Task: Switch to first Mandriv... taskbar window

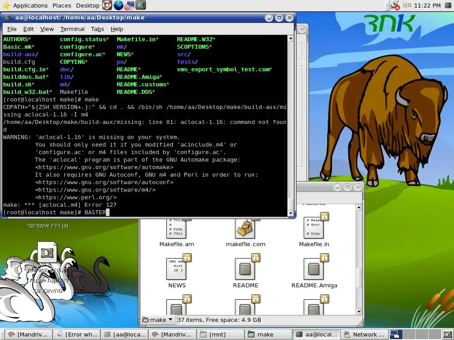Action: 29,334
